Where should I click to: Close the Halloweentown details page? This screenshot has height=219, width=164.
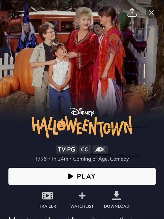pyautogui.click(x=151, y=13)
